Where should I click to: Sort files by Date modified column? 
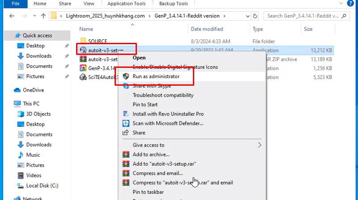[x=206, y=29]
